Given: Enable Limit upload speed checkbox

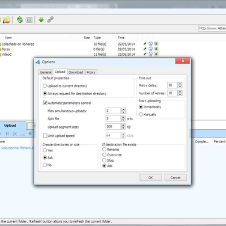Looking at the screenshot, I should 59,136.
